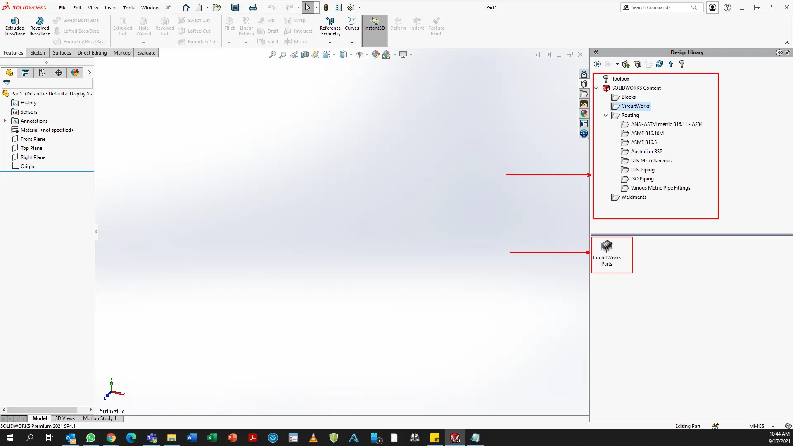Pin the SOLIDWORKS menu bar
The height and width of the screenshot is (446, 793).
[x=168, y=7]
